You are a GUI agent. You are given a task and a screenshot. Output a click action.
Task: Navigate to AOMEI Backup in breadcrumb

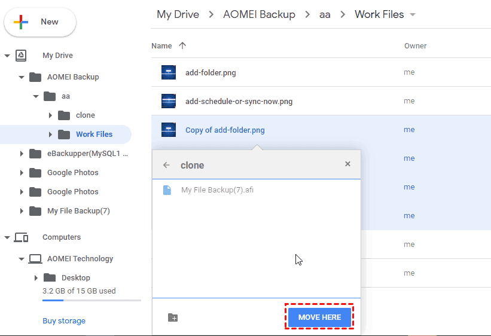click(260, 14)
